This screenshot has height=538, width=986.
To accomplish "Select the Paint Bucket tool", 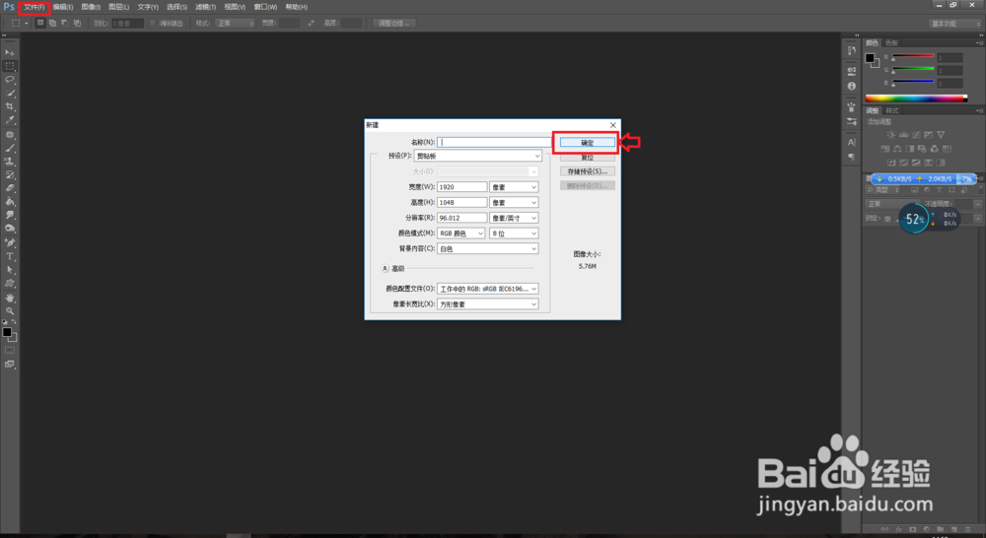I will coord(10,202).
